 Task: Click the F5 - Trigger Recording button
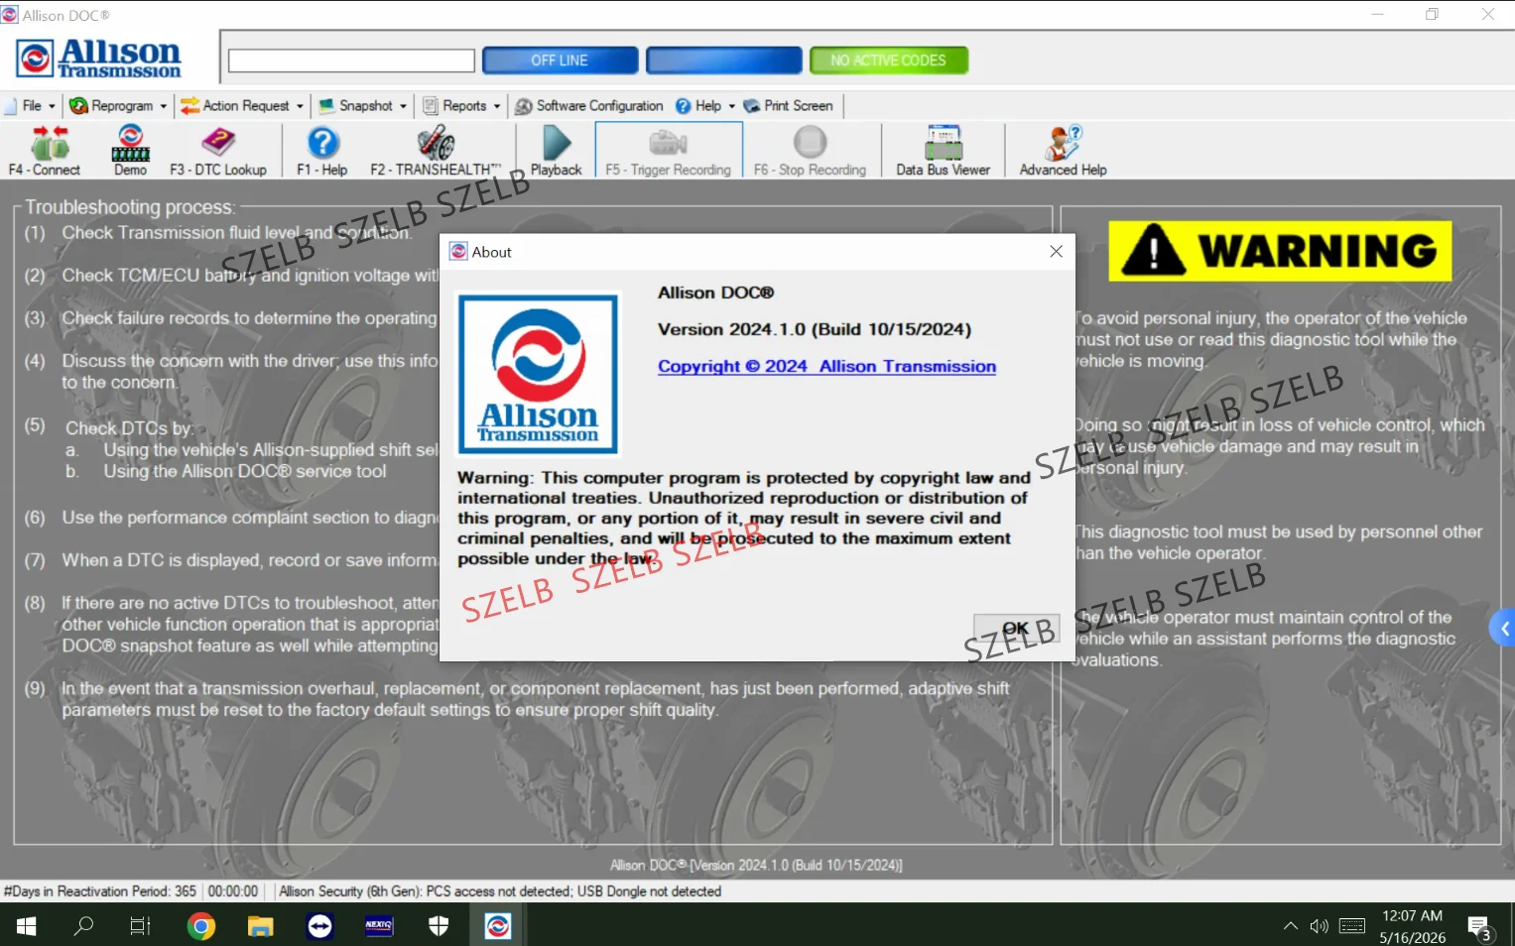[x=669, y=151]
